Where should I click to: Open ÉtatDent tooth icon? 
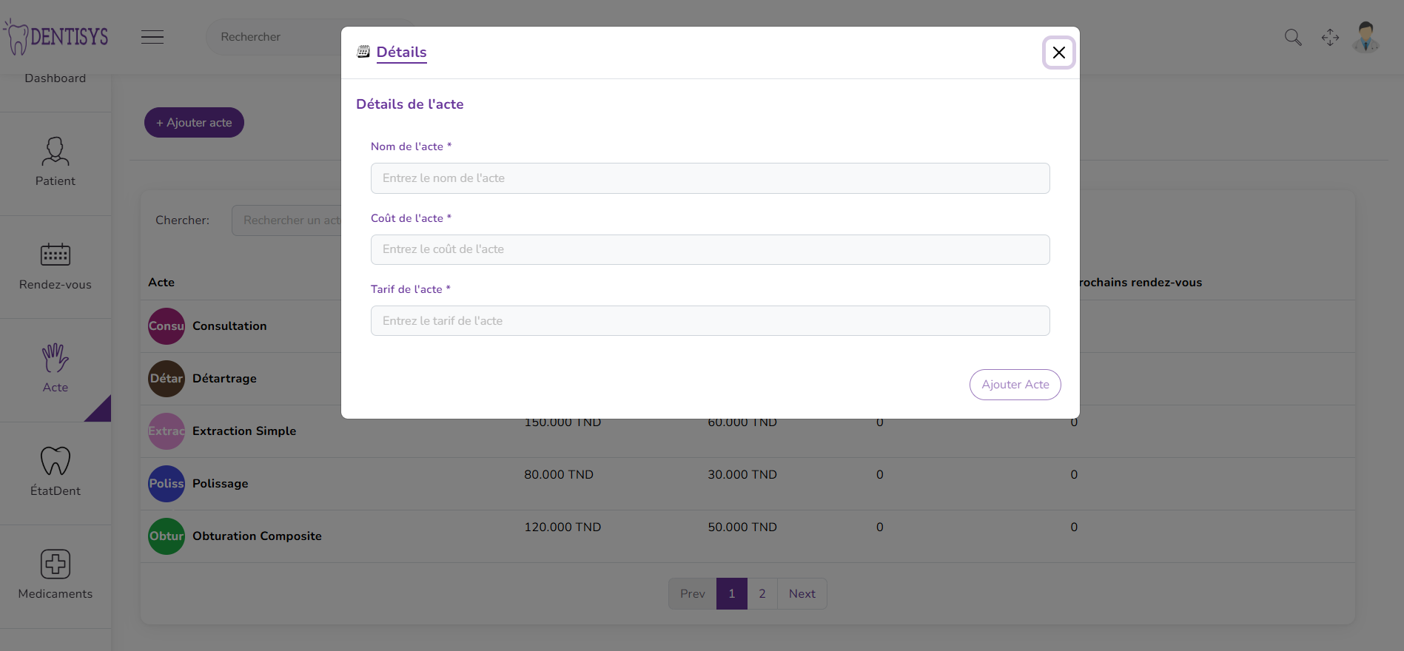click(x=56, y=462)
